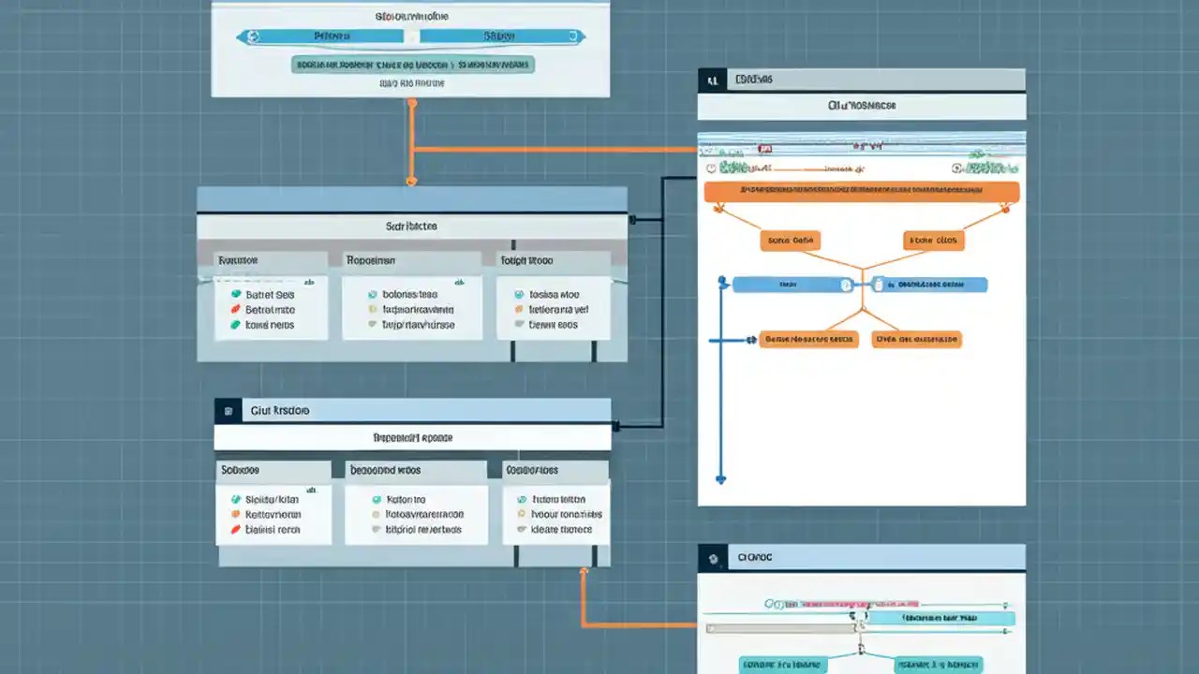This screenshot has height=674, width=1199.
Task: Click the orange diamond connector above the 'Subributes' panel
Action: tap(412, 180)
